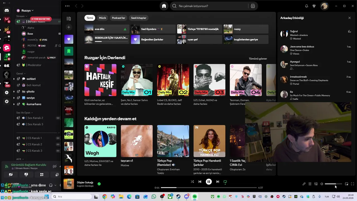Click Tümünü göster link

pos(258,59)
